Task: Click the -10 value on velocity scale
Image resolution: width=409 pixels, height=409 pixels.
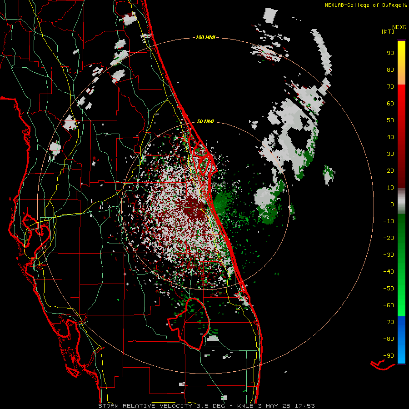Action: point(389,221)
